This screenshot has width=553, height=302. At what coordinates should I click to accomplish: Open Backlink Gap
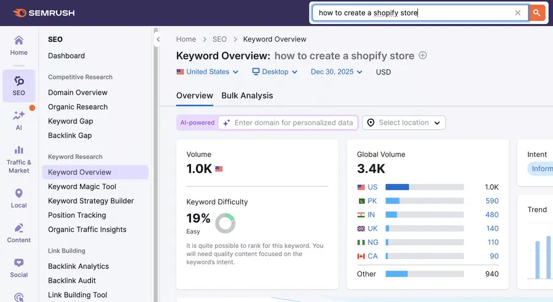(x=70, y=136)
